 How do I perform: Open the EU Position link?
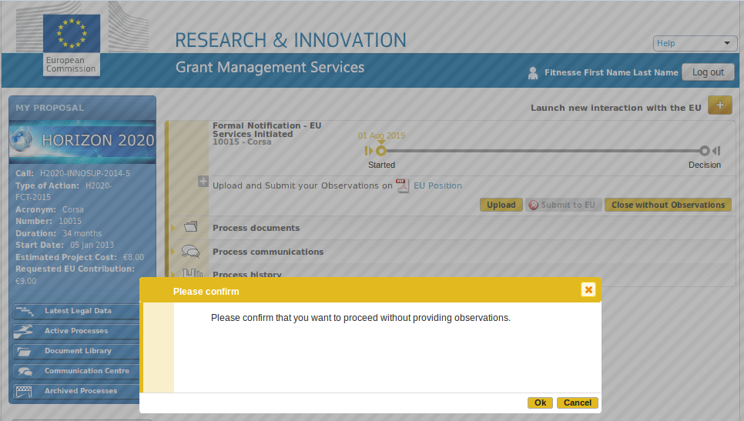[437, 185]
